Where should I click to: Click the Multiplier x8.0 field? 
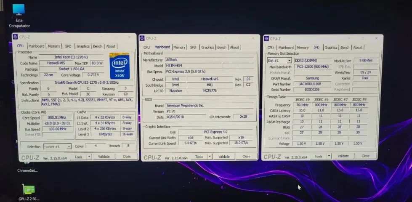[57, 123]
